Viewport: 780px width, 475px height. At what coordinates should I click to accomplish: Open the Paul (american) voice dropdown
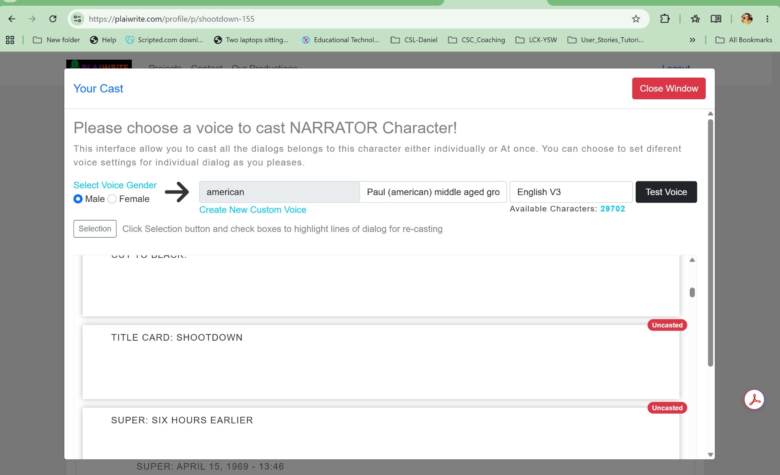tap(433, 192)
